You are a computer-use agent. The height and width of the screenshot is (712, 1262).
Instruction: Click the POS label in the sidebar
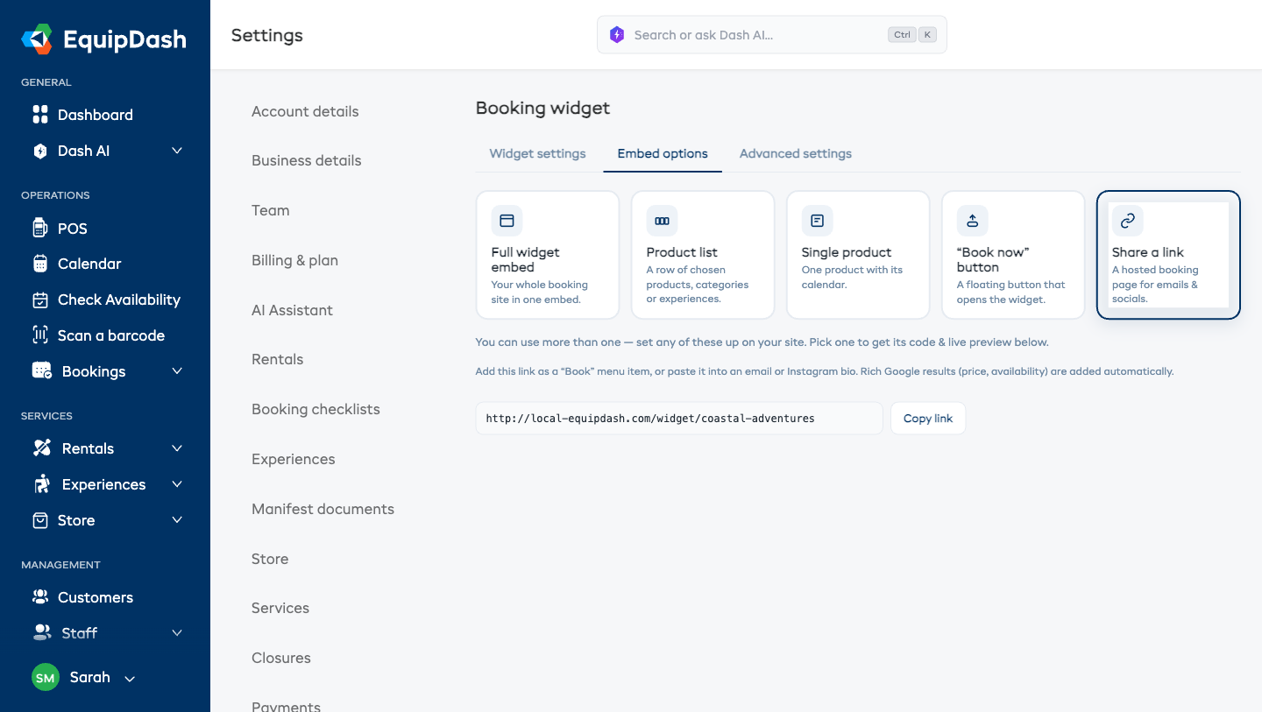click(x=73, y=229)
